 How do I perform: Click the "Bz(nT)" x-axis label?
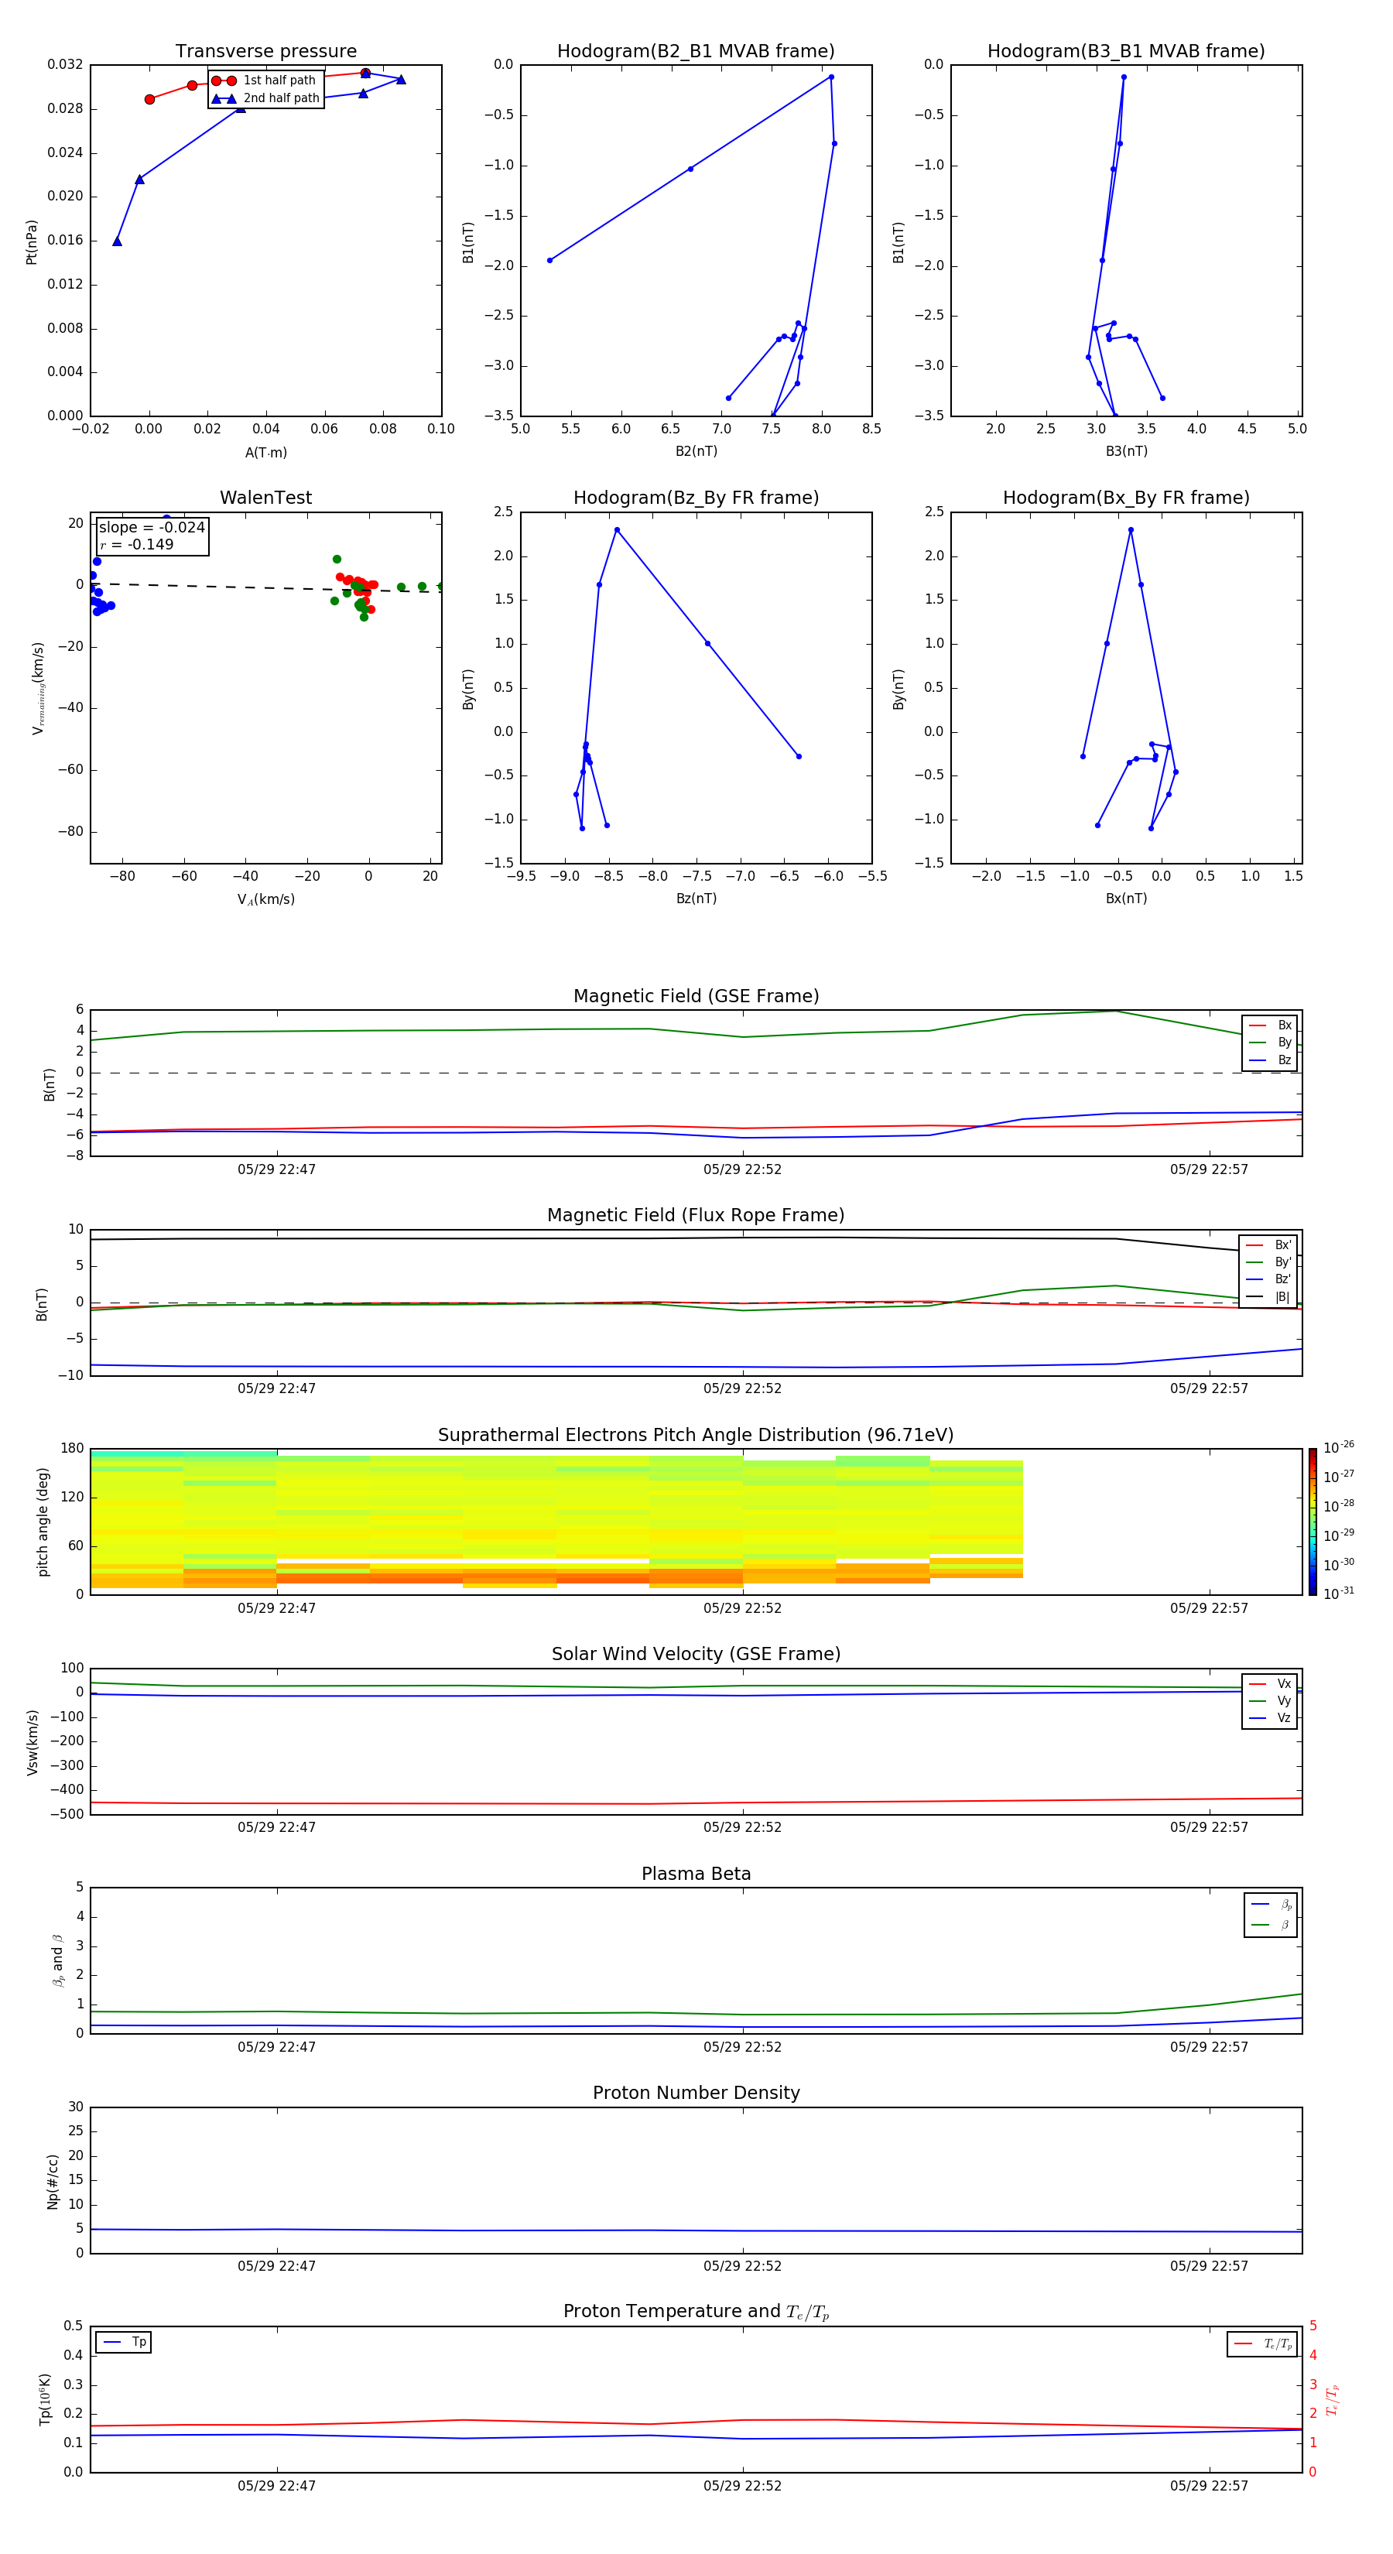click(x=696, y=899)
